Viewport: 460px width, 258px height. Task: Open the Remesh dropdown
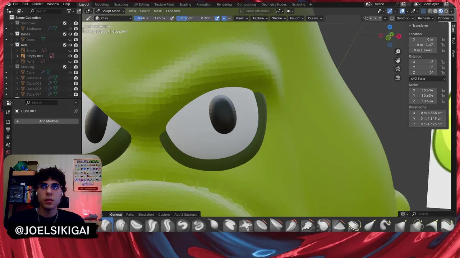pyautogui.click(x=425, y=18)
